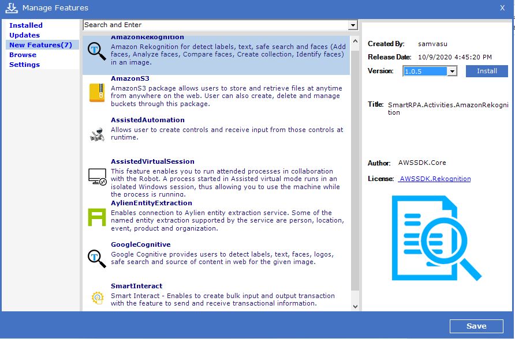The height and width of the screenshot is (339, 515).
Task: Click the AmazonRekognition magnifier icon
Action: (96, 51)
